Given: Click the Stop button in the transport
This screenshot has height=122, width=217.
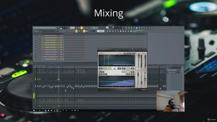Looking at the screenshot, I should click(66, 28).
